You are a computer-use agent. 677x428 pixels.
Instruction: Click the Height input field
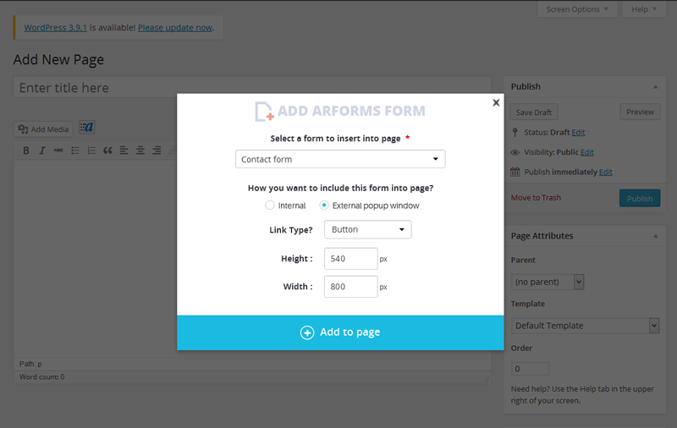tap(351, 259)
